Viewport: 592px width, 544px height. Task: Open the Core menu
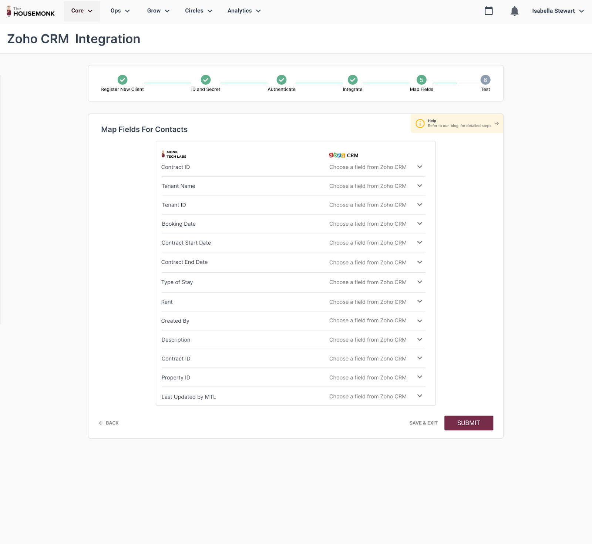tap(82, 11)
